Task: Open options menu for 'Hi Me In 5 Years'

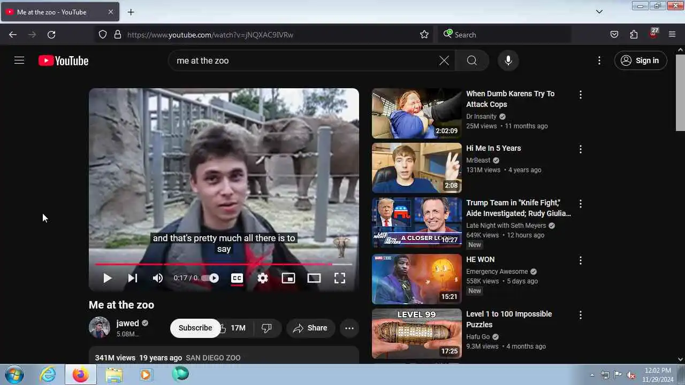Action: pyautogui.click(x=581, y=149)
